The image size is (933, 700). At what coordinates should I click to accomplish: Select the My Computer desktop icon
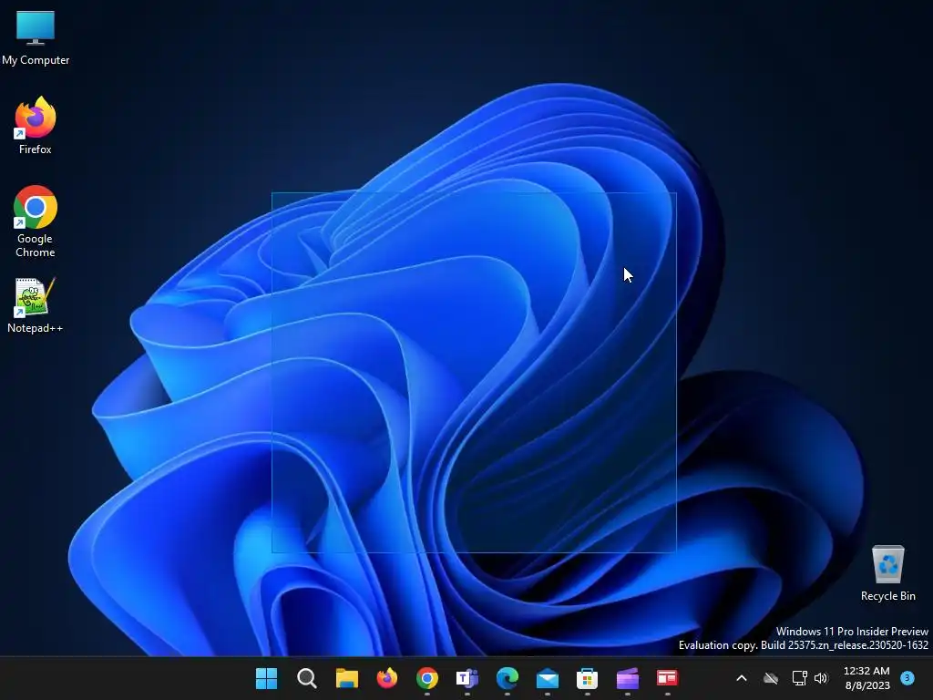point(36,37)
